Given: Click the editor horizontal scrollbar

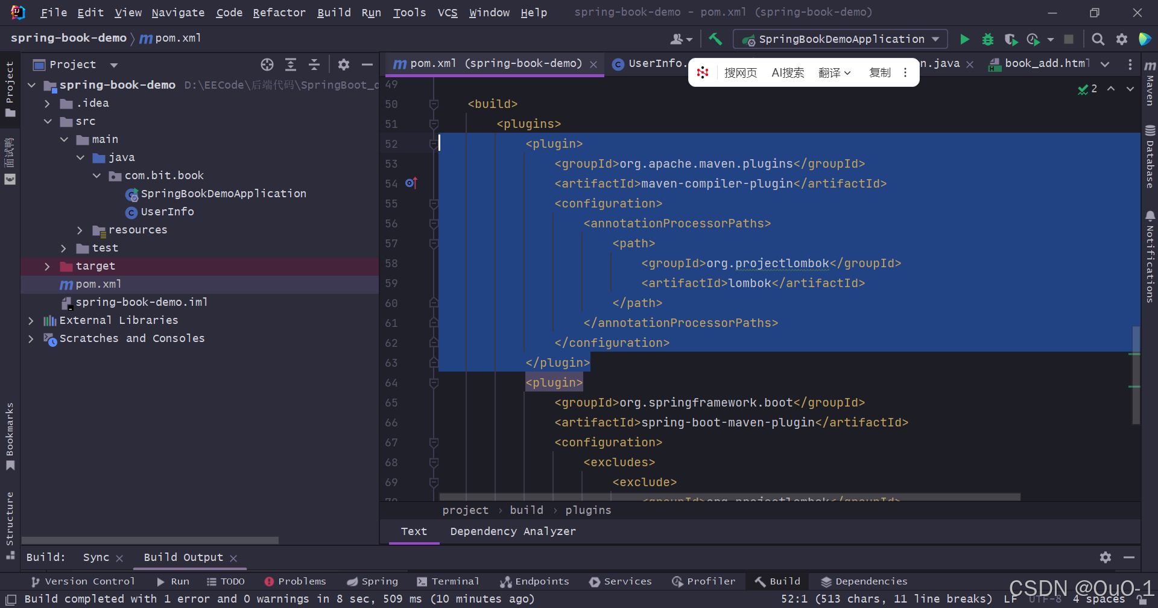Looking at the screenshot, I should [x=730, y=497].
